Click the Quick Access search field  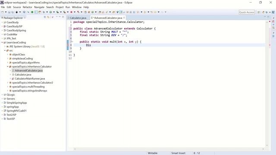click(247, 12)
